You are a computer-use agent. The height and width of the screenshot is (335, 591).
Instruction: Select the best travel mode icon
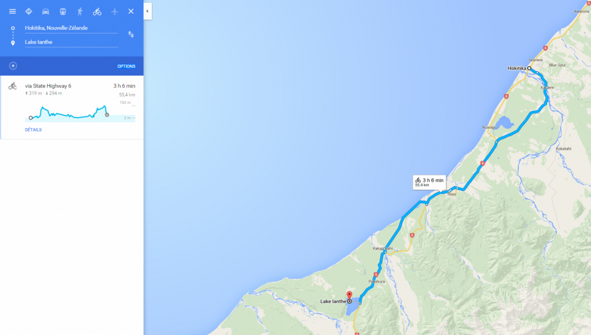pyautogui.click(x=29, y=12)
